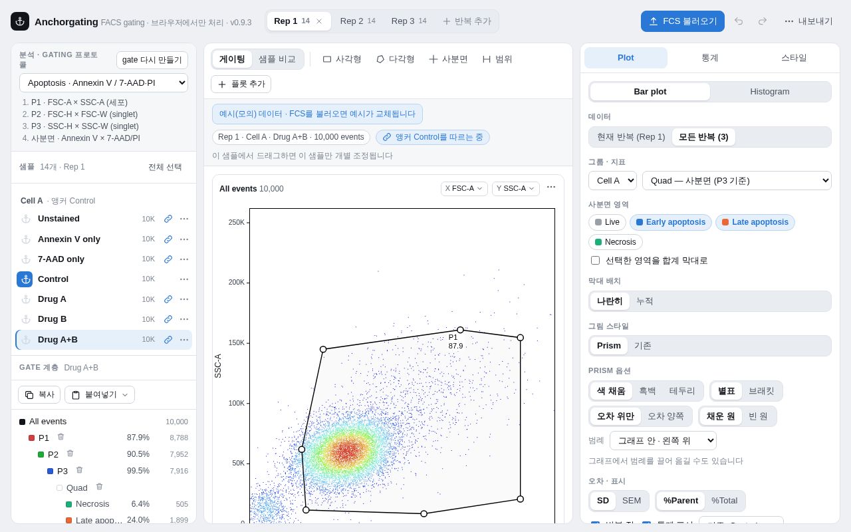Viewport: 851px width, 532px height.
Task: Select the rectangle gate tool (사각형)
Action: 342,59
